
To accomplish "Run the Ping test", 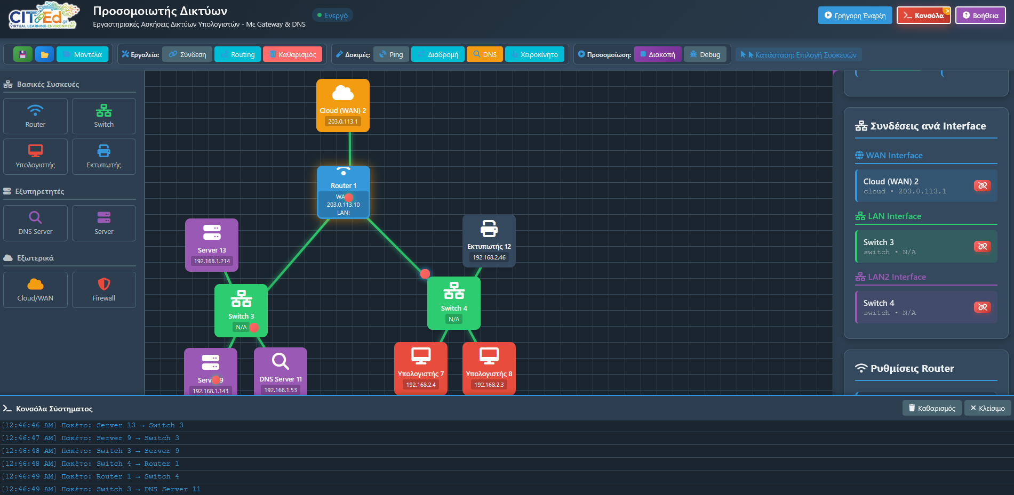I will coord(391,54).
